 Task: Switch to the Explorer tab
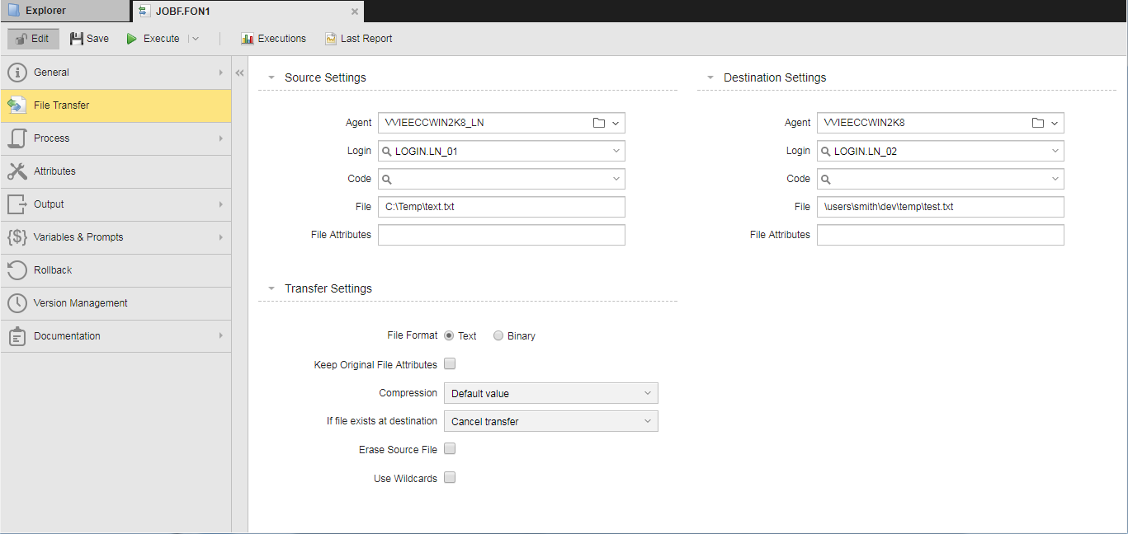click(65, 11)
